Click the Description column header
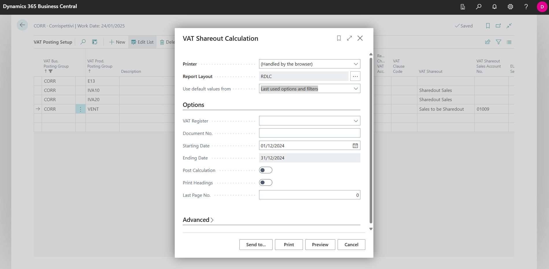Screen dimensions: 549x269 coord(131,71)
